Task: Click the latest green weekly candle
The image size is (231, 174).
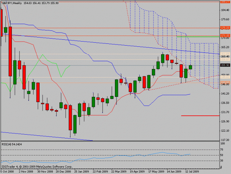Action: (x=190, y=67)
